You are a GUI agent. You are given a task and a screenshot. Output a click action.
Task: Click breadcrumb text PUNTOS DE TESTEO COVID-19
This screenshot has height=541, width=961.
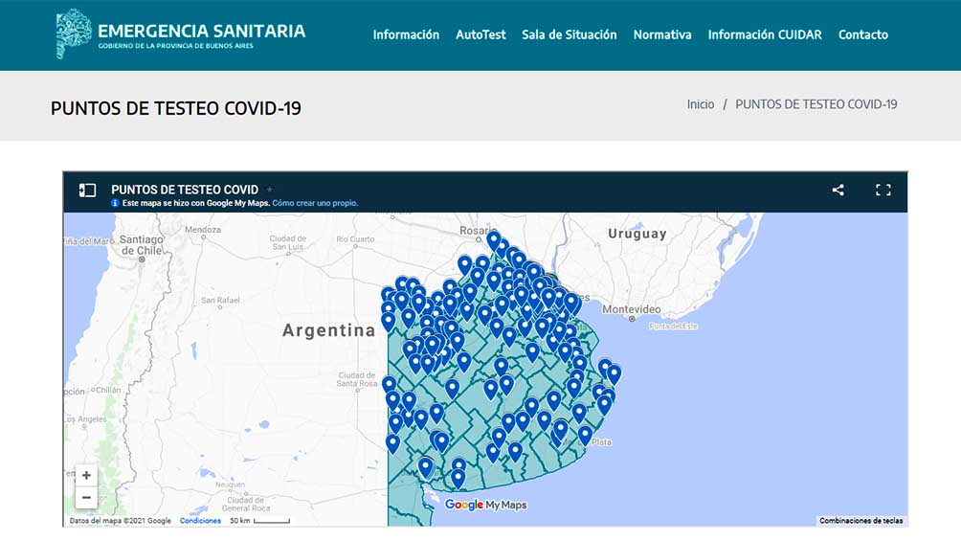(816, 104)
